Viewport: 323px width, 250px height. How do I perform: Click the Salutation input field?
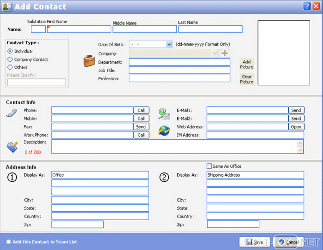click(x=38, y=29)
